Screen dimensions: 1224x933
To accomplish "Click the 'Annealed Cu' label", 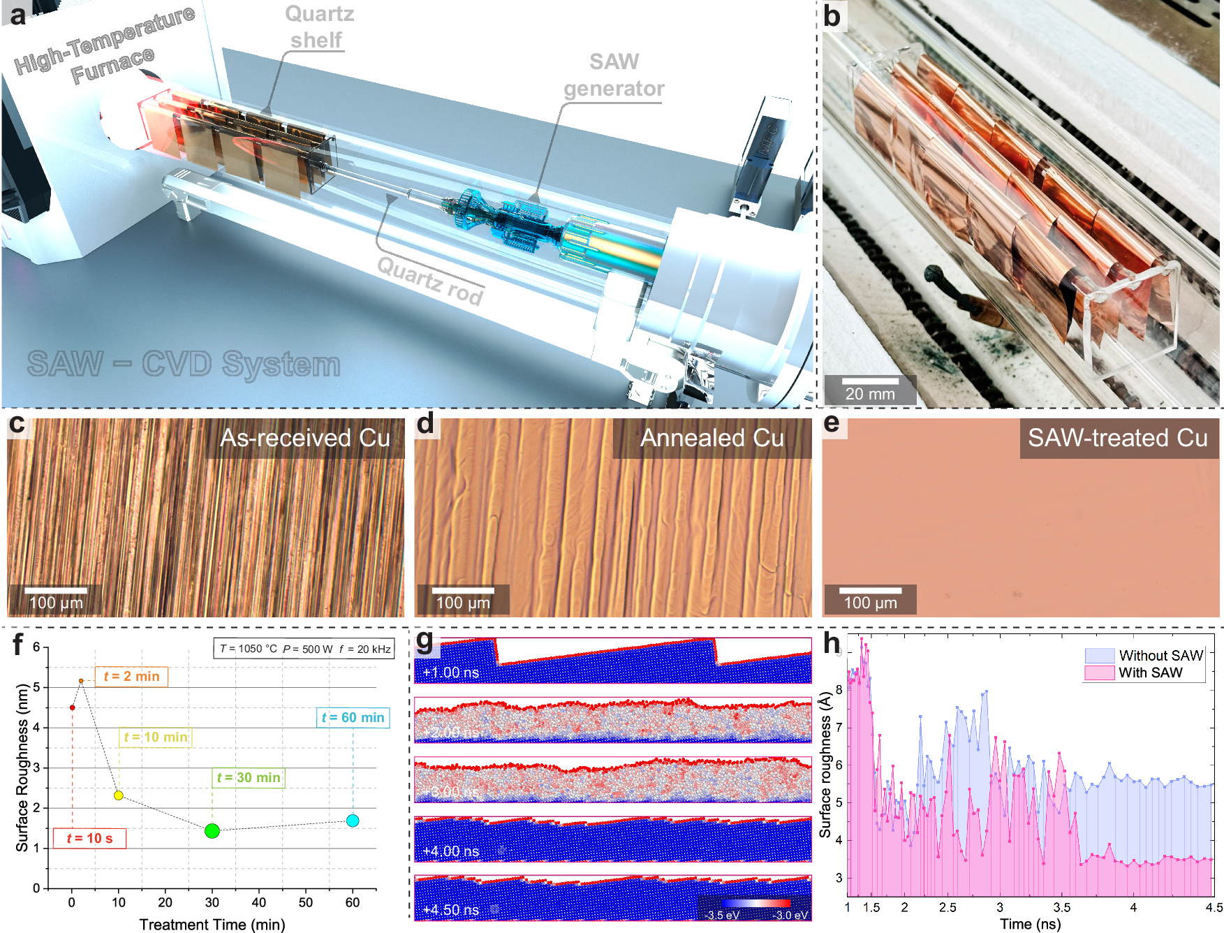I will (711, 438).
